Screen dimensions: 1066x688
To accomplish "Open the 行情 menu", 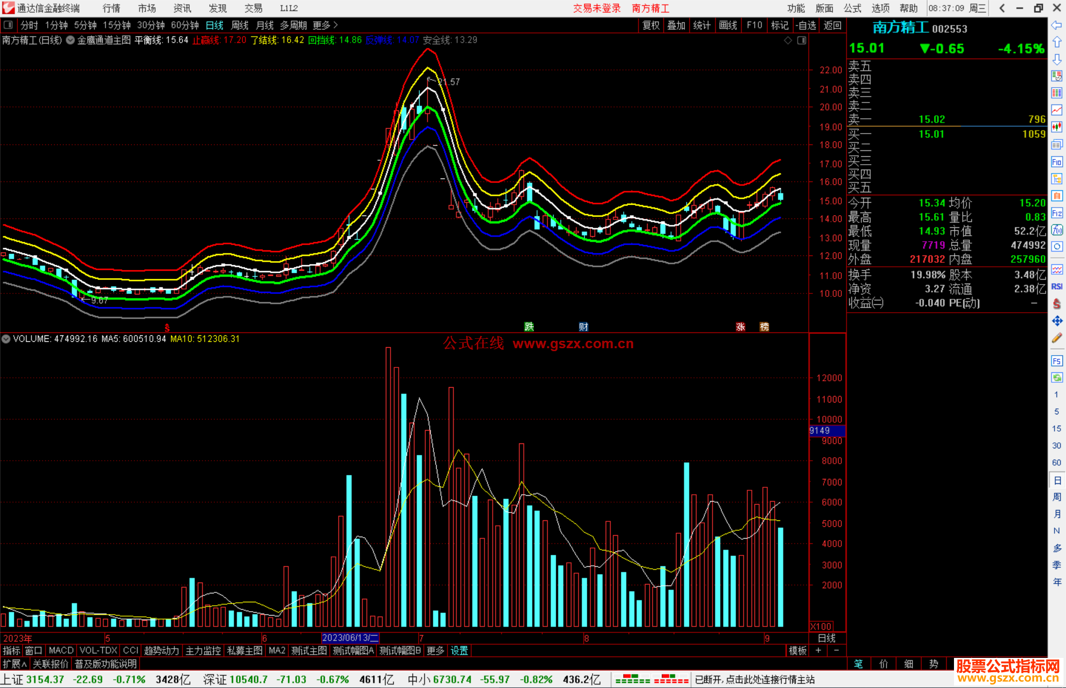I will [112, 8].
